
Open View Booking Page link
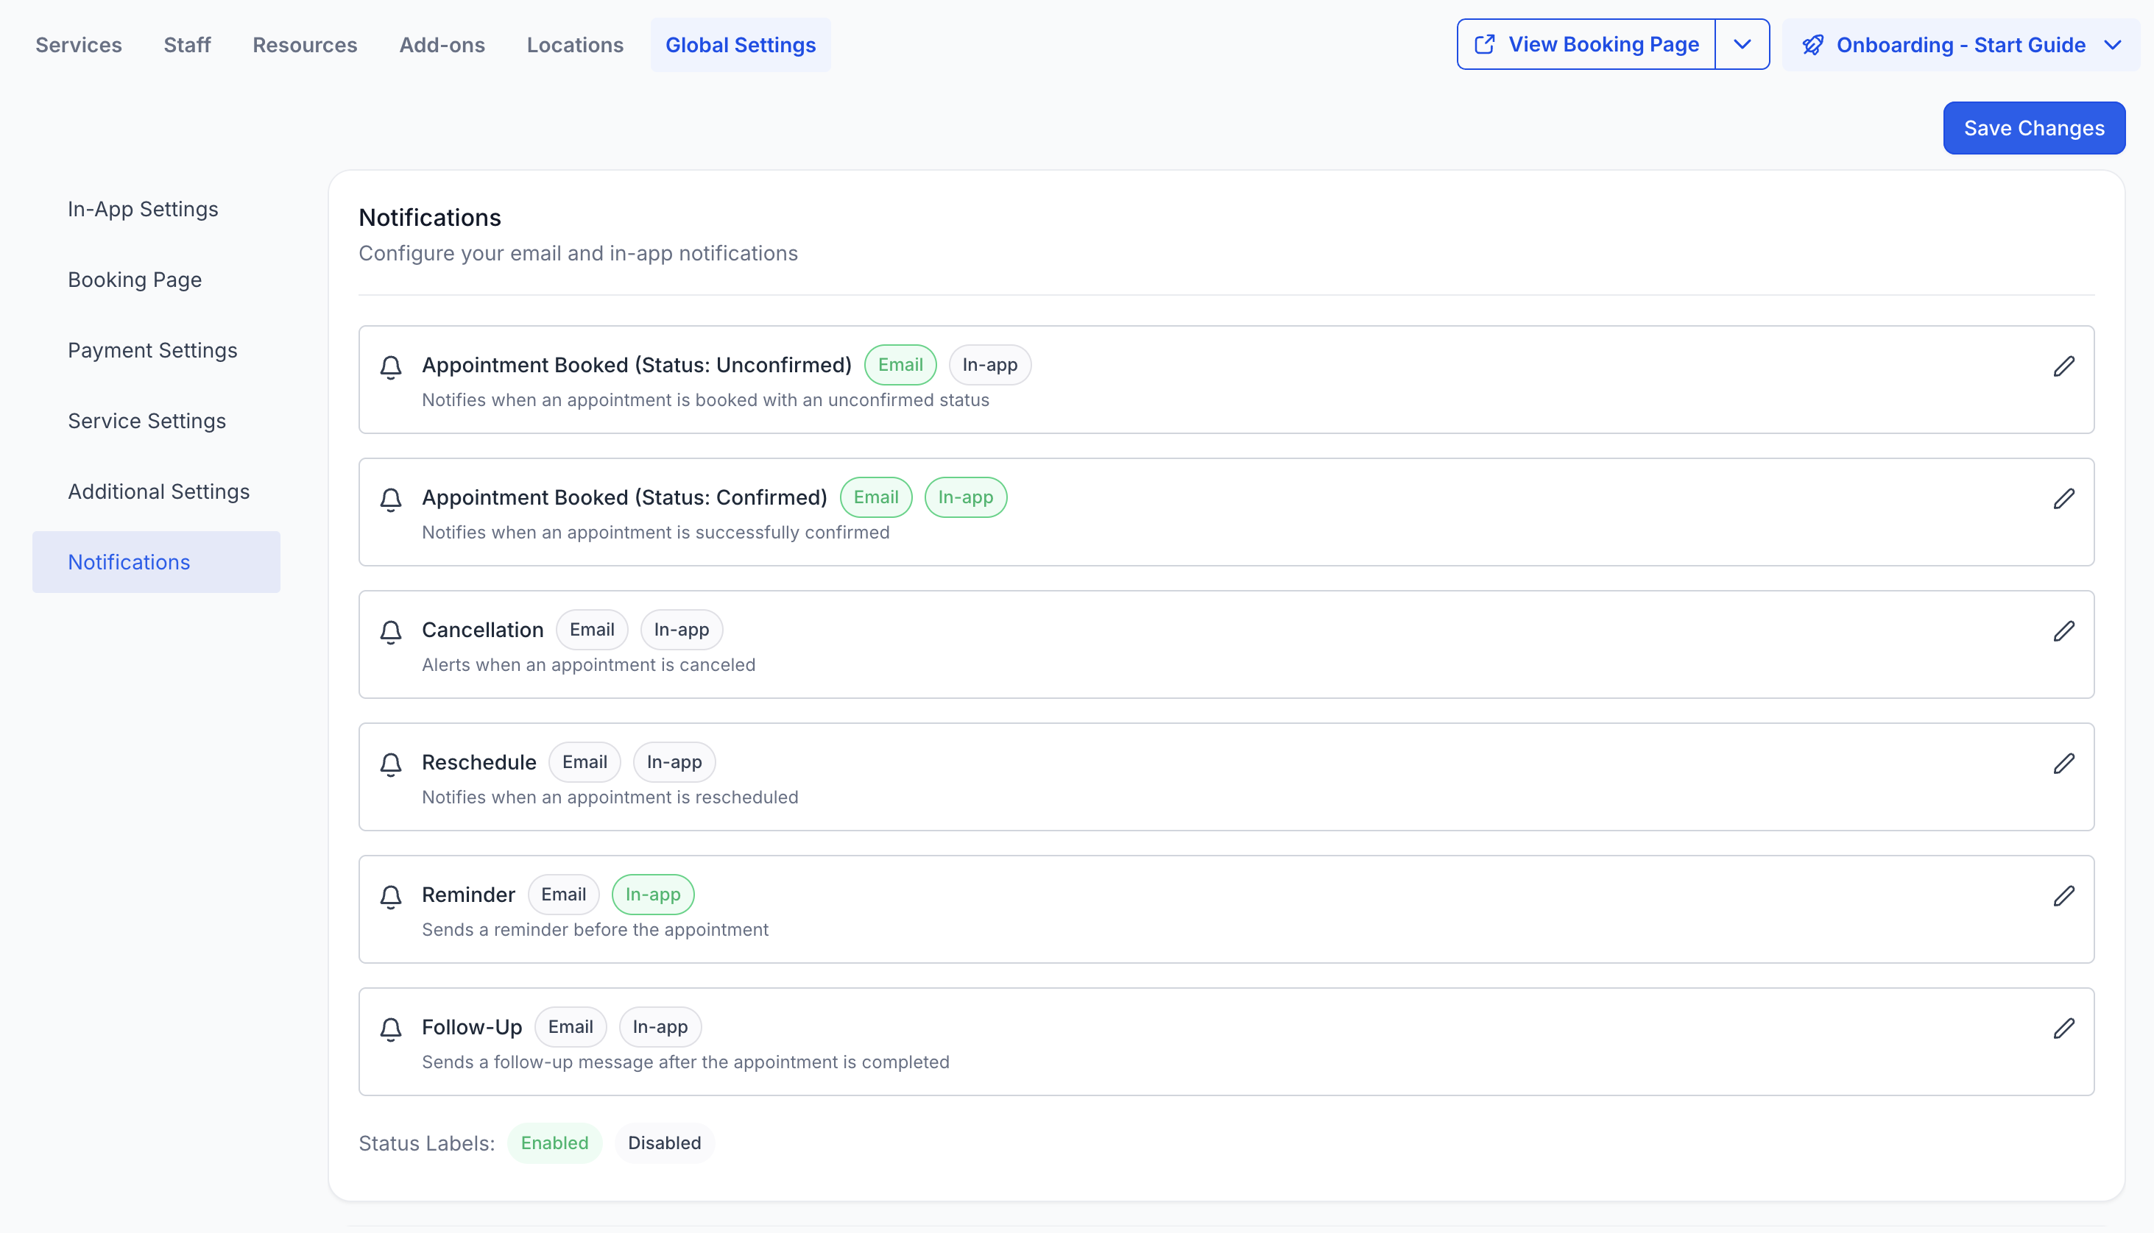[x=1586, y=44]
